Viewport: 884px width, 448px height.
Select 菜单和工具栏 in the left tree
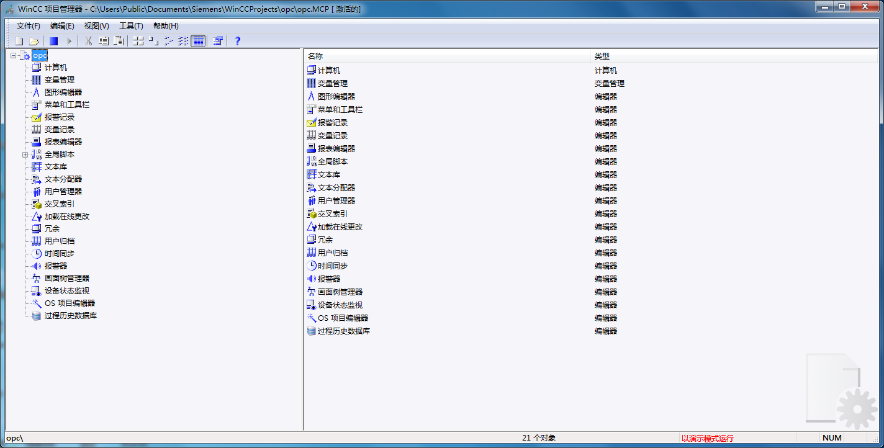pos(67,105)
